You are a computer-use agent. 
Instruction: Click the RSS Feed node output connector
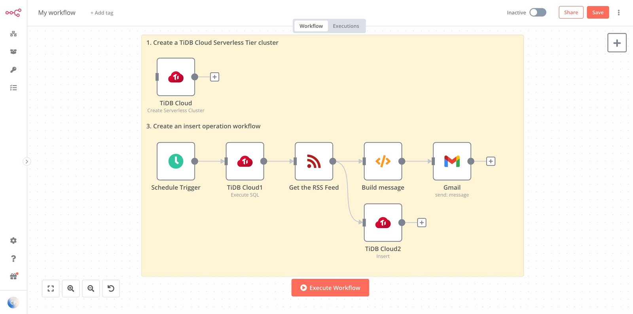click(x=333, y=161)
